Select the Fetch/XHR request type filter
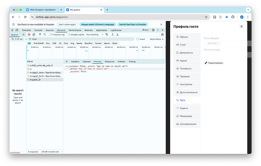Screen dimensions: 261x166 (x=39, y=43)
